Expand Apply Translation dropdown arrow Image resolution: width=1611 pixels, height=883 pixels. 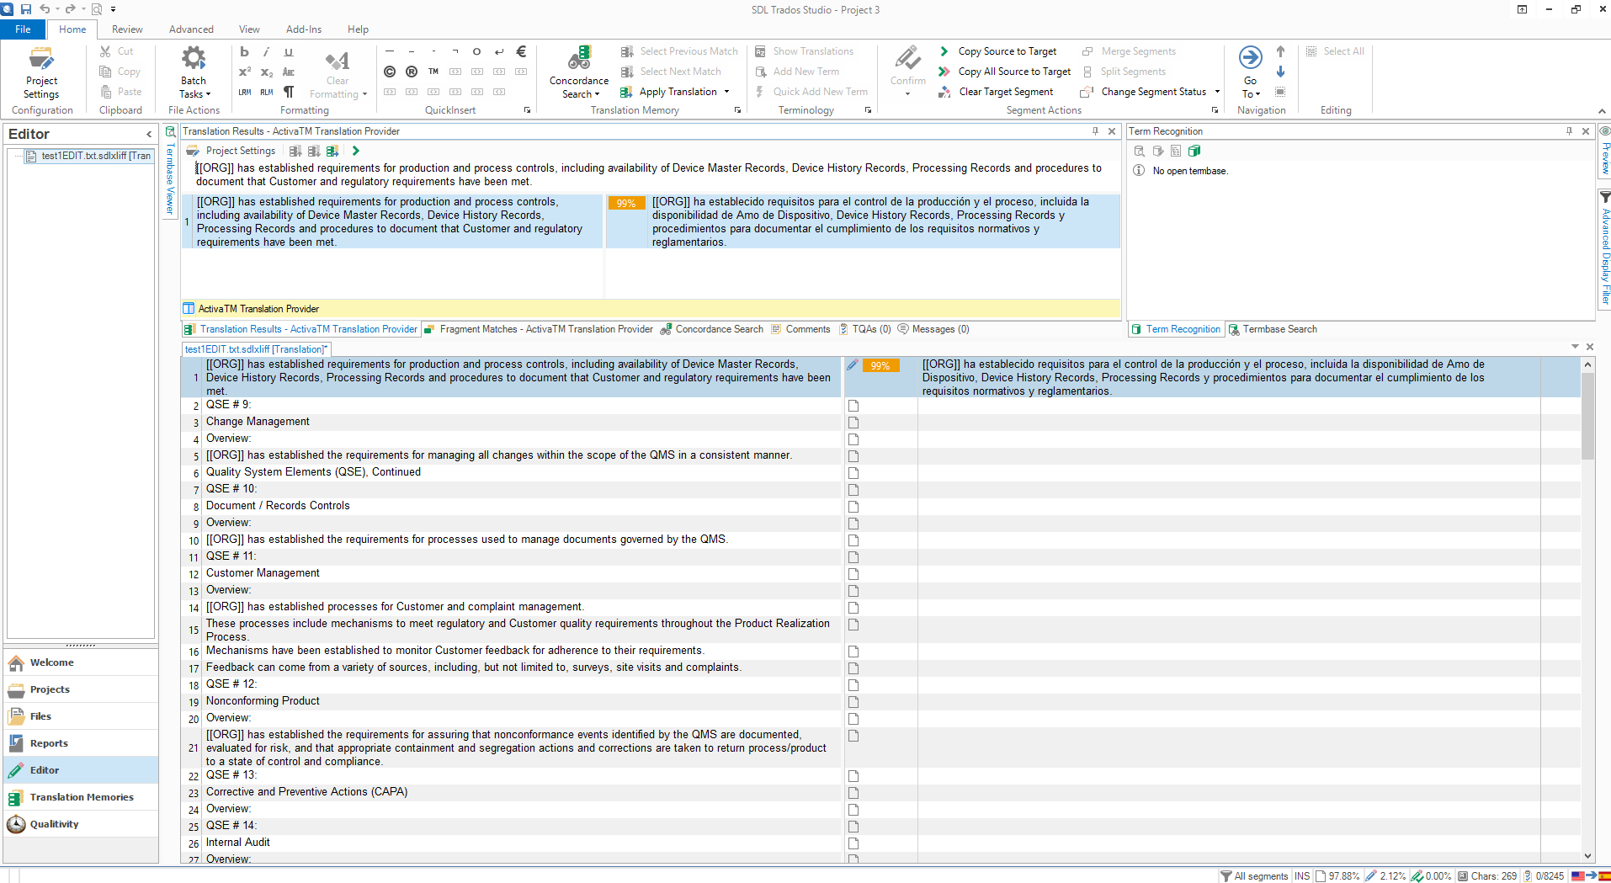tap(726, 92)
